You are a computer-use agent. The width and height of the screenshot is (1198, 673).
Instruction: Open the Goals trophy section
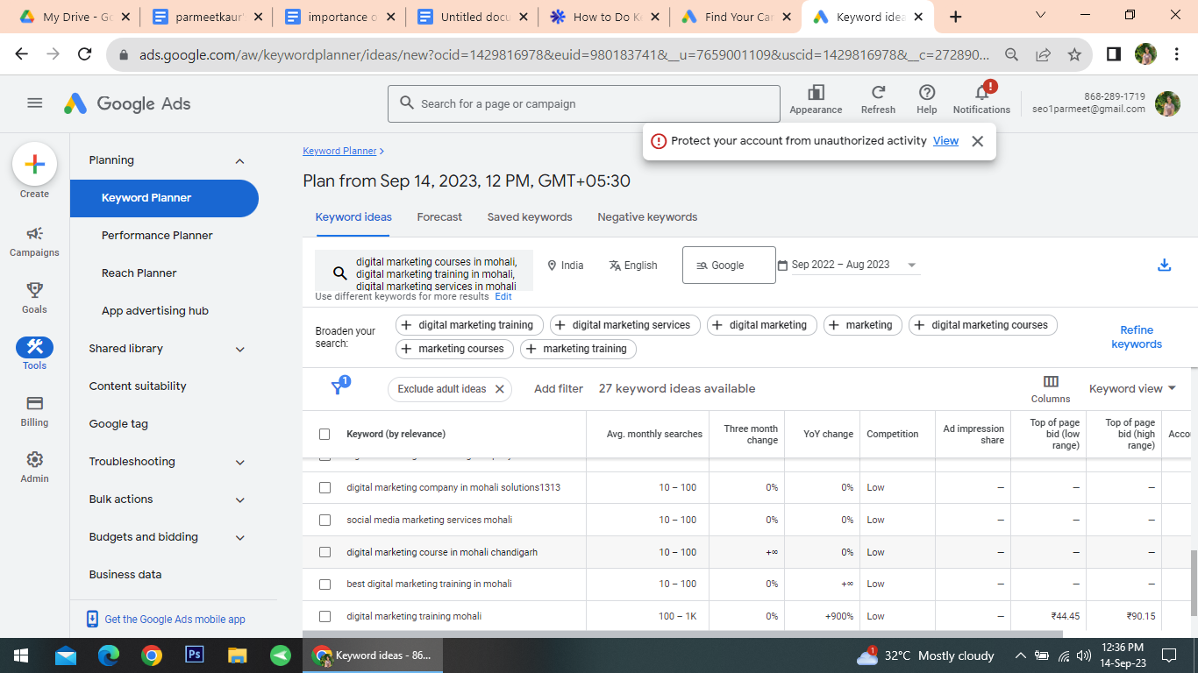pos(34,298)
